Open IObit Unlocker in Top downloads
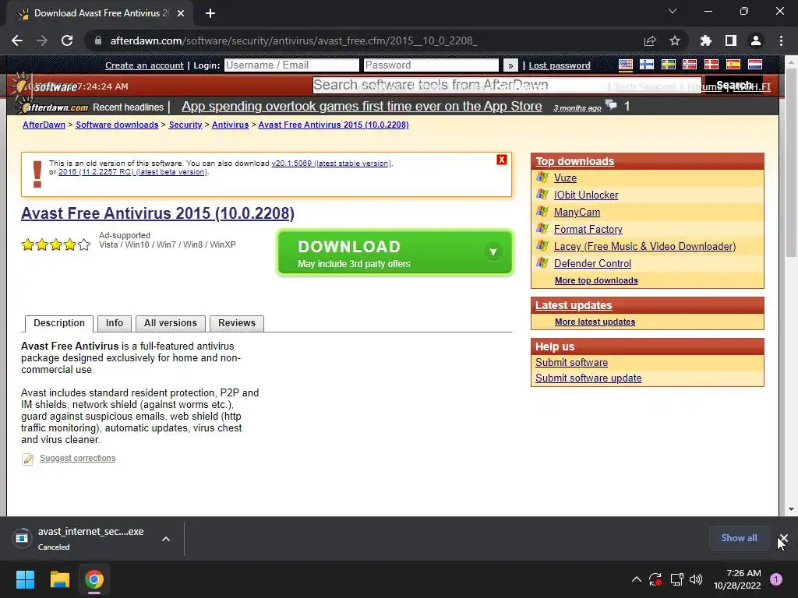 pos(586,195)
